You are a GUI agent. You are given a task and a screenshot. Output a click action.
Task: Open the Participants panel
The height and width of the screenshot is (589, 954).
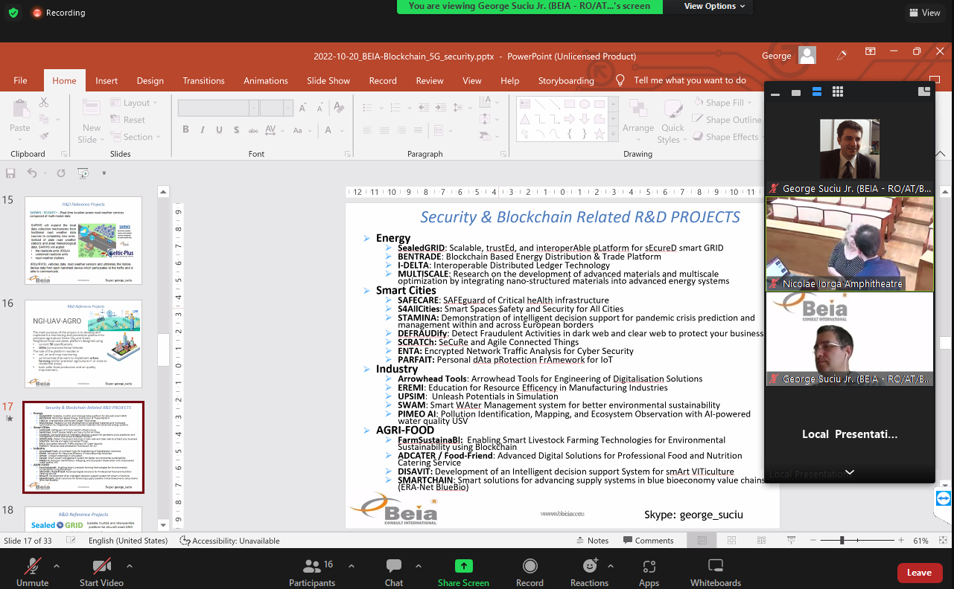[312, 571]
